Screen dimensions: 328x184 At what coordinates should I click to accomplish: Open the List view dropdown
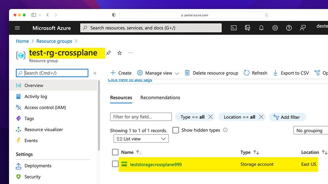(141, 139)
